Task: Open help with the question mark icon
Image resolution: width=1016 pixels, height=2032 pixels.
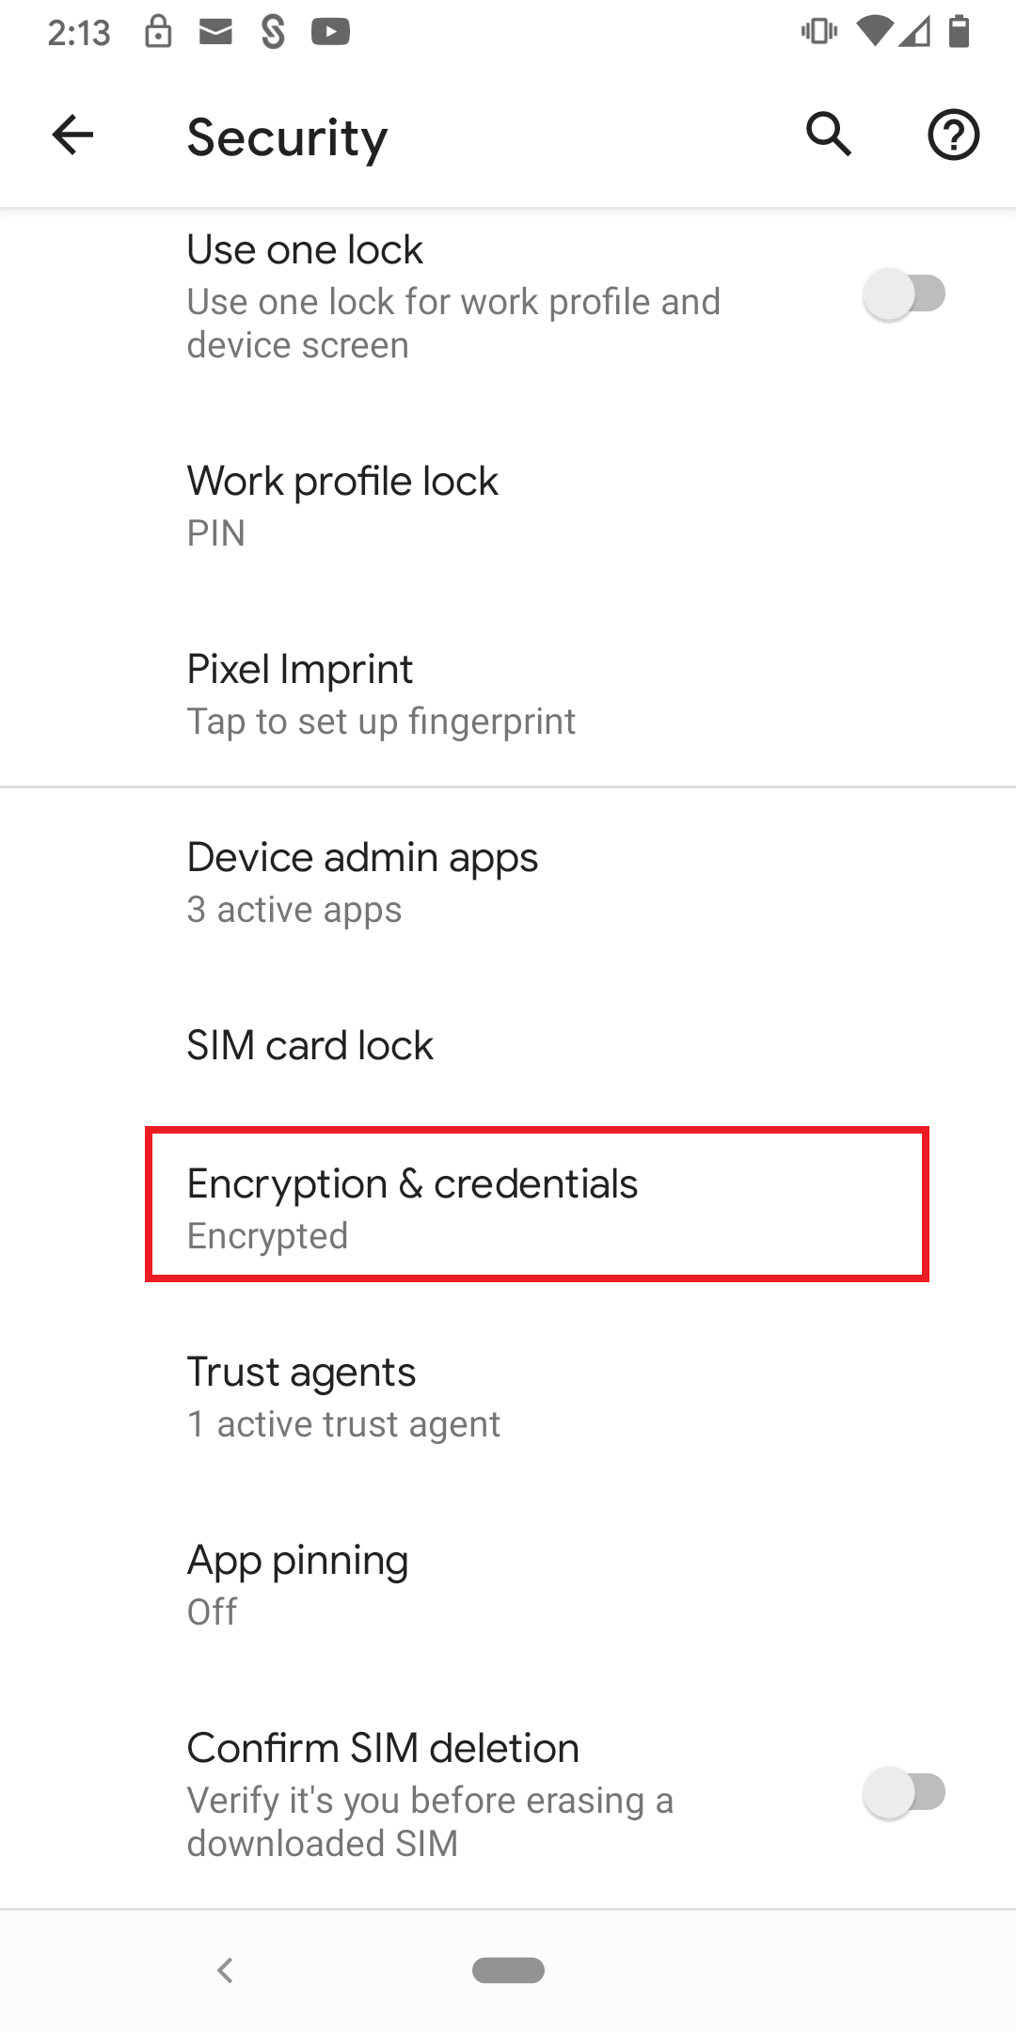Action: click(x=953, y=135)
